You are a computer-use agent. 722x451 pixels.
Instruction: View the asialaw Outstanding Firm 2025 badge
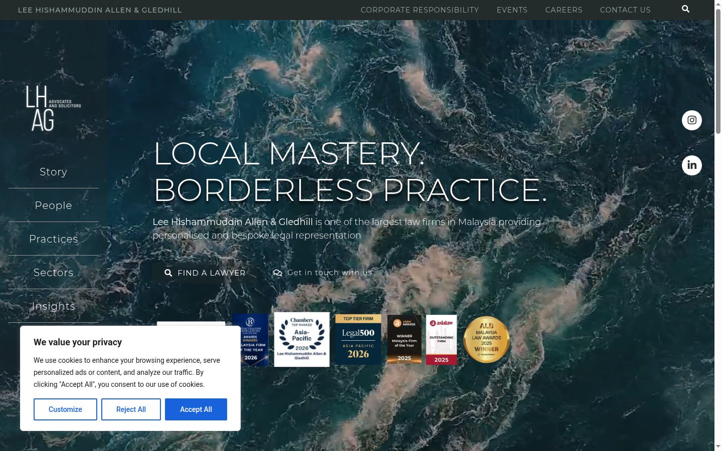[x=441, y=339]
